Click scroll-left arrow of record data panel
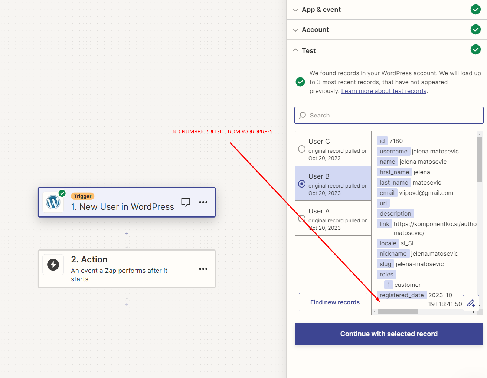Image resolution: width=487 pixels, height=378 pixels. point(375,312)
